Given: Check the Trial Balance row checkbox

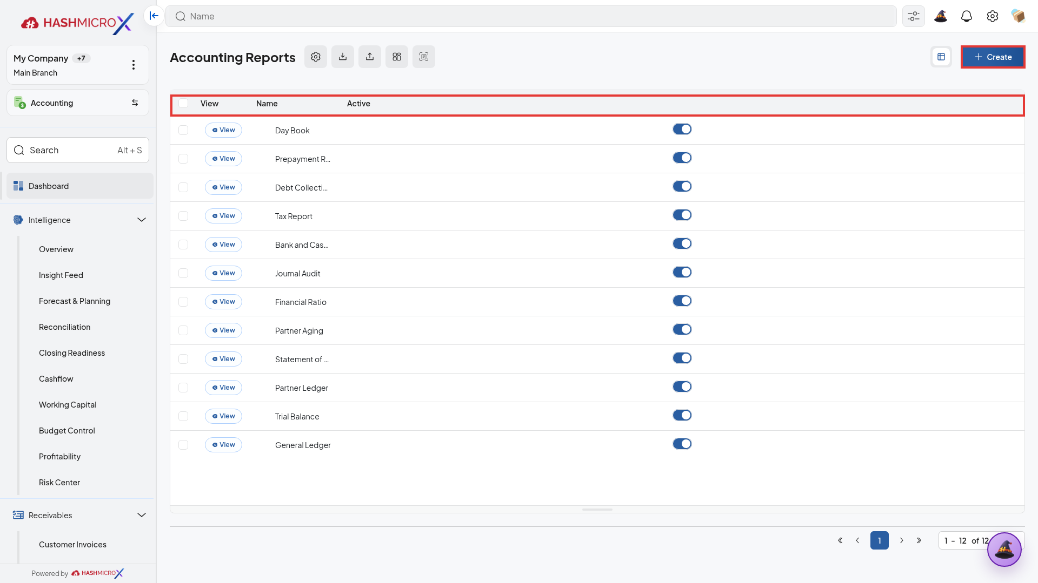Looking at the screenshot, I should click(x=183, y=416).
